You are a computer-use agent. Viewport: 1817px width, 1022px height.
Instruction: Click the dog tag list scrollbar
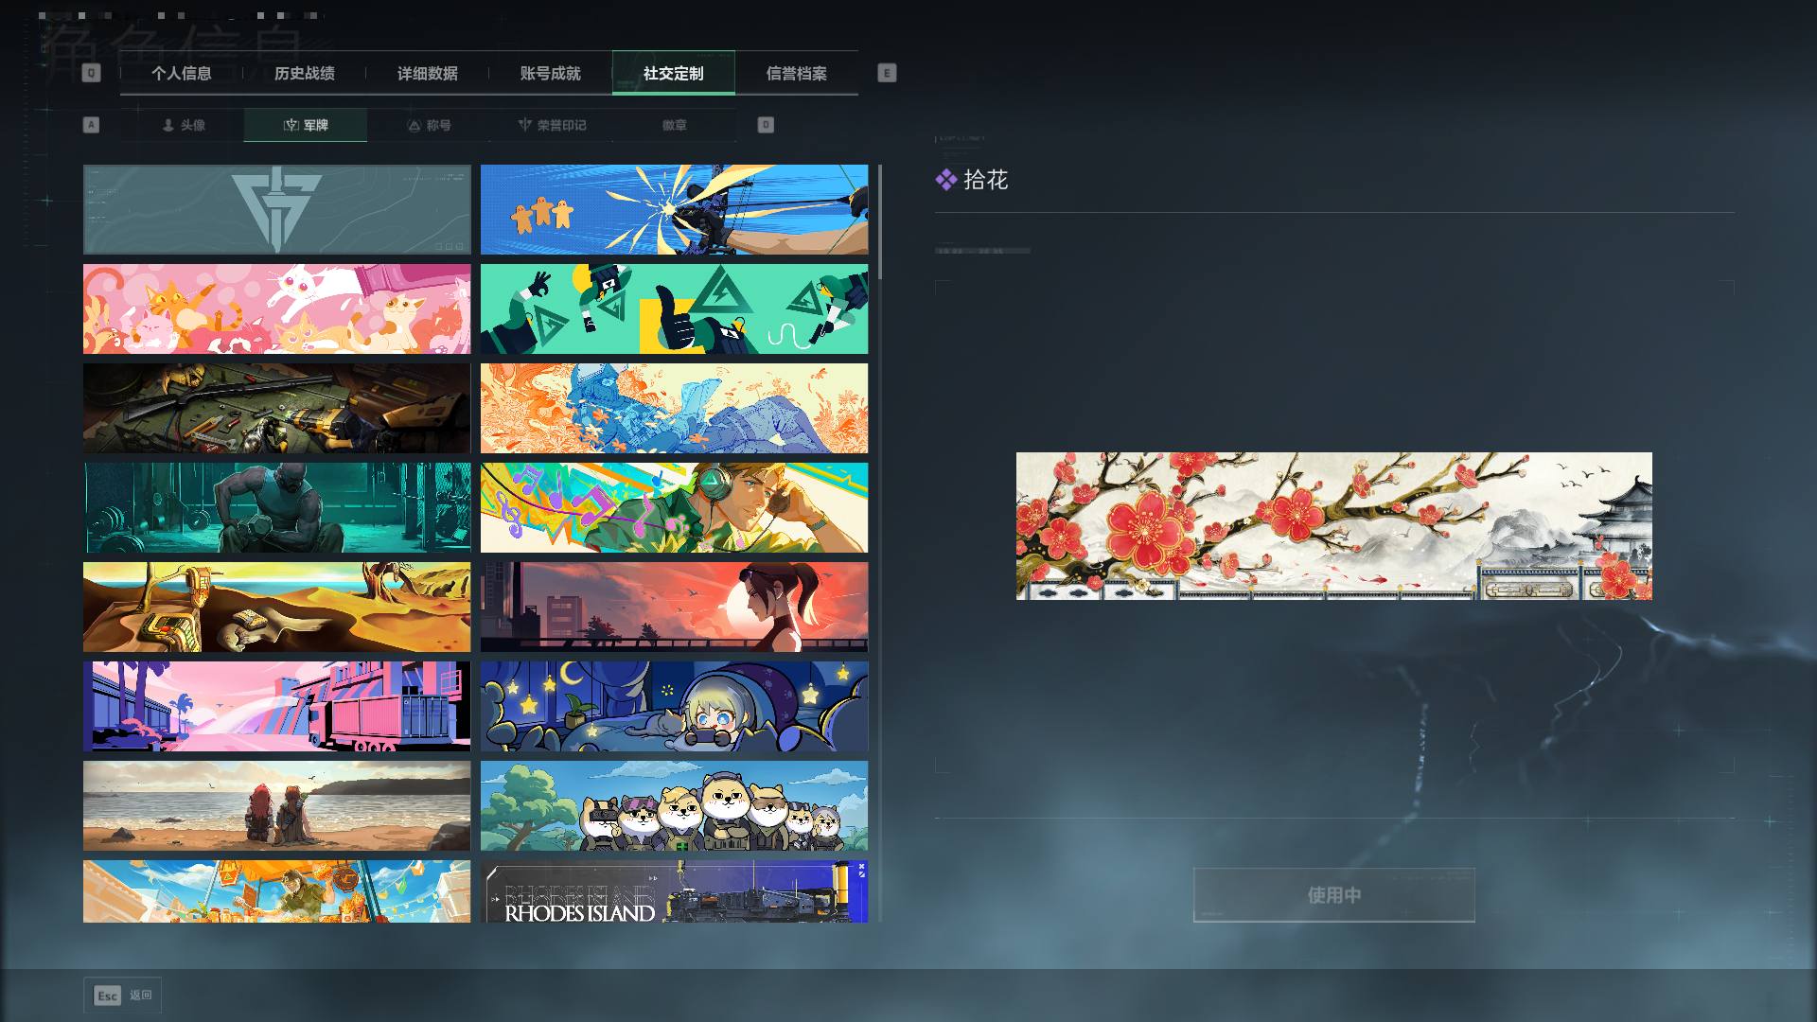(880, 222)
